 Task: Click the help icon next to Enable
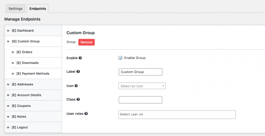click(80, 58)
